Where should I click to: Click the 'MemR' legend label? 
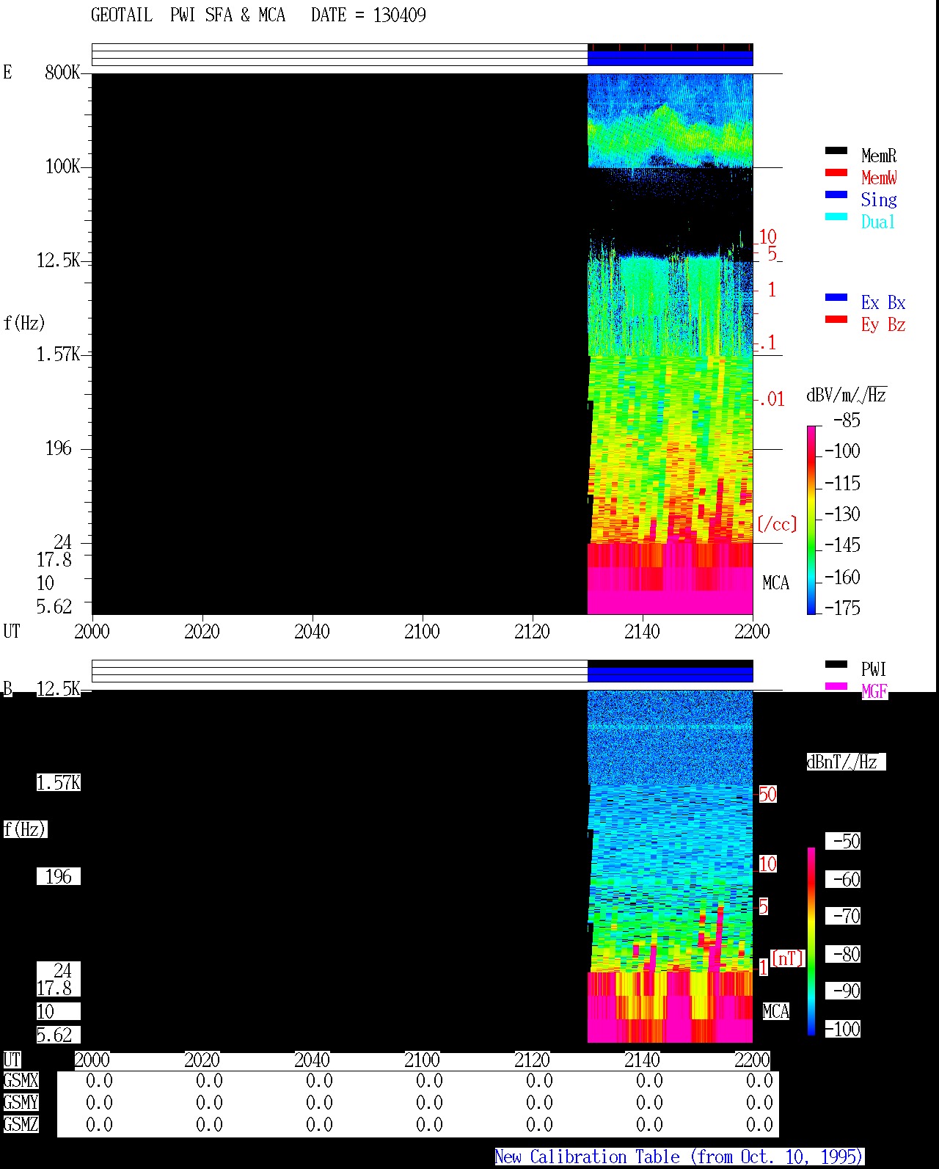click(x=879, y=156)
